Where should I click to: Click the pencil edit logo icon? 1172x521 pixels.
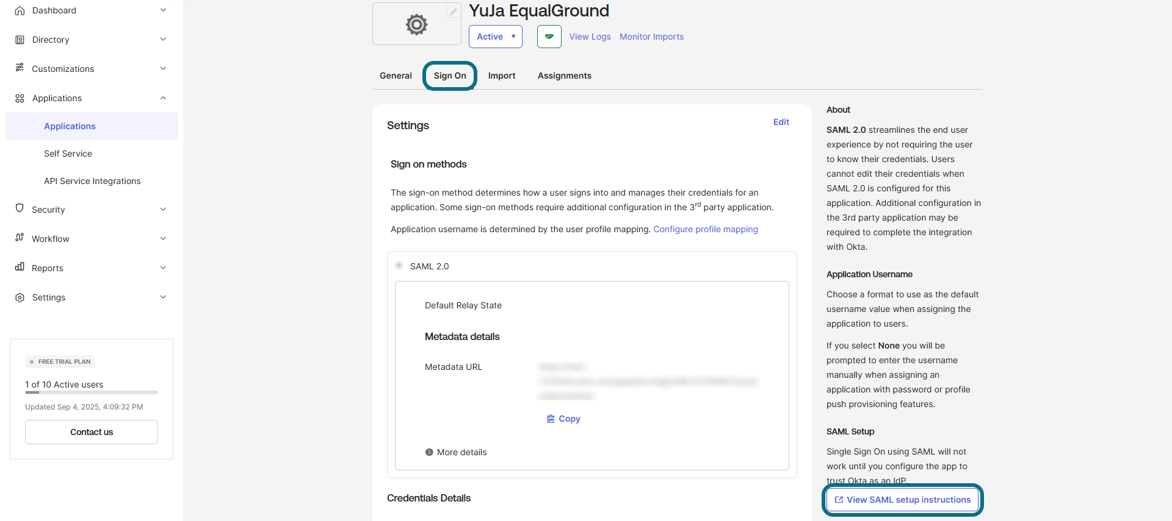tap(454, 11)
